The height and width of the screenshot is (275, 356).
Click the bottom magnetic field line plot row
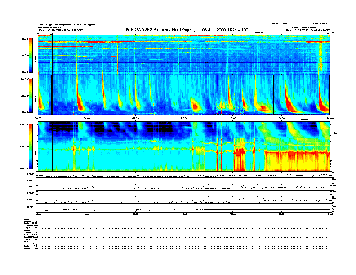(x=184, y=208)
